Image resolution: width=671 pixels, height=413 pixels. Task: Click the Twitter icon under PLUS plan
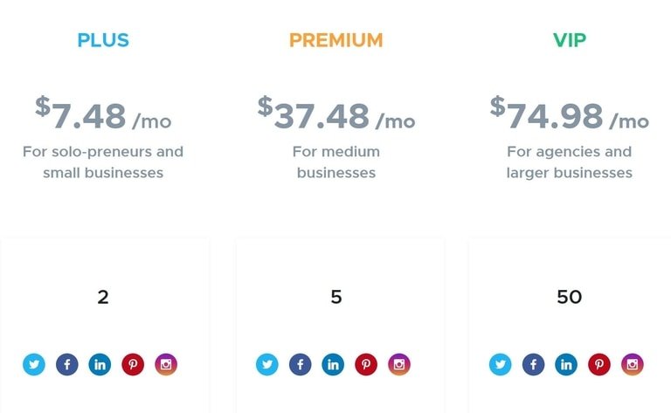pos(34,364)
